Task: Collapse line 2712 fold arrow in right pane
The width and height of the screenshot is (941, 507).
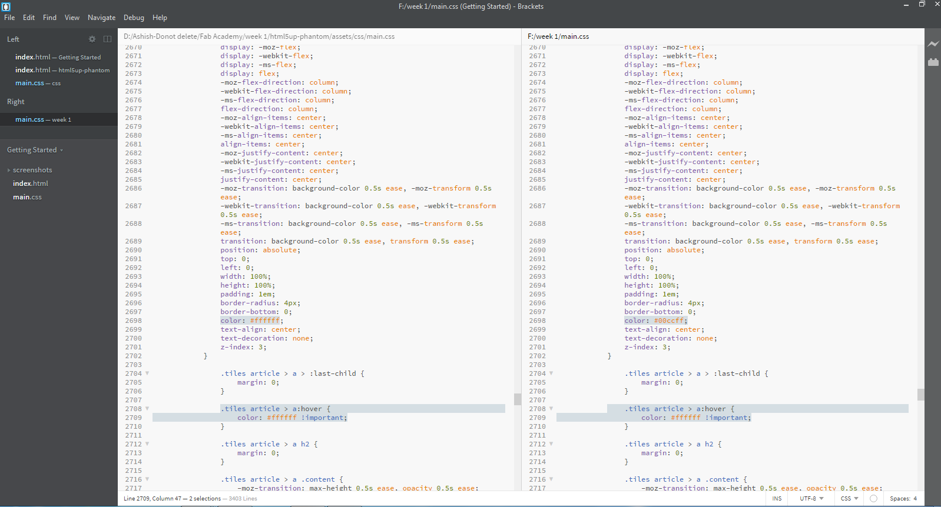Action: [x=551, y=444]
